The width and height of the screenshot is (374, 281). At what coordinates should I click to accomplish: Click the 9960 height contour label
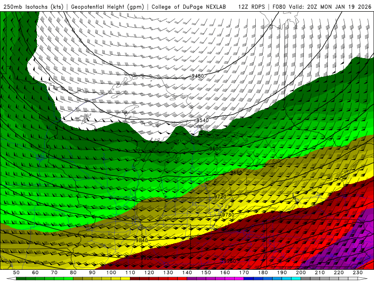click(230, 261)
